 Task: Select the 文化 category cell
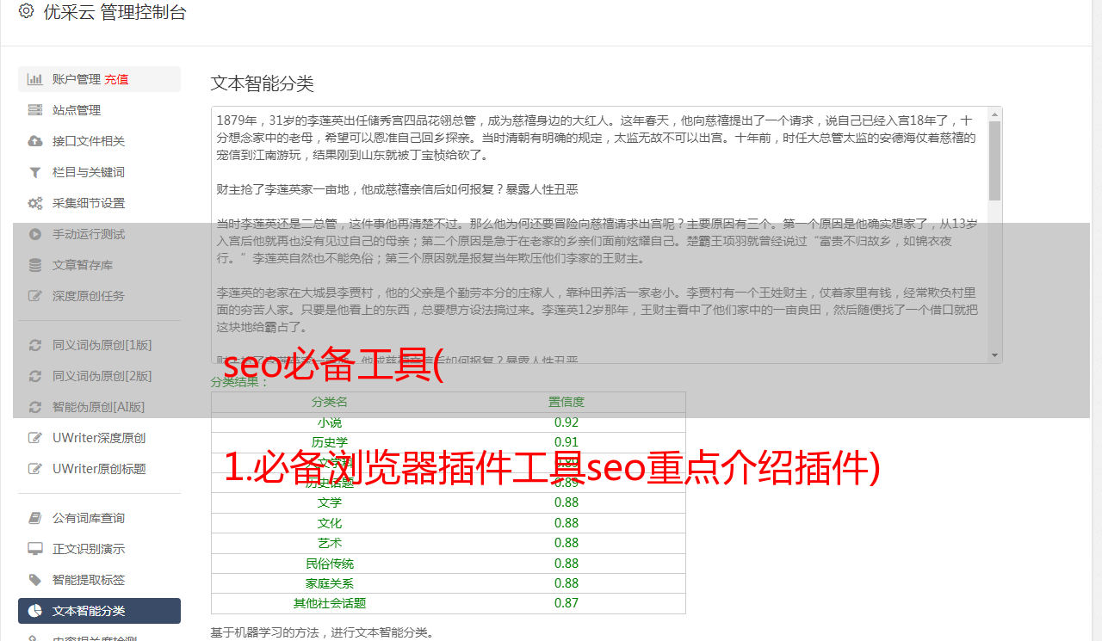[330, 523]
